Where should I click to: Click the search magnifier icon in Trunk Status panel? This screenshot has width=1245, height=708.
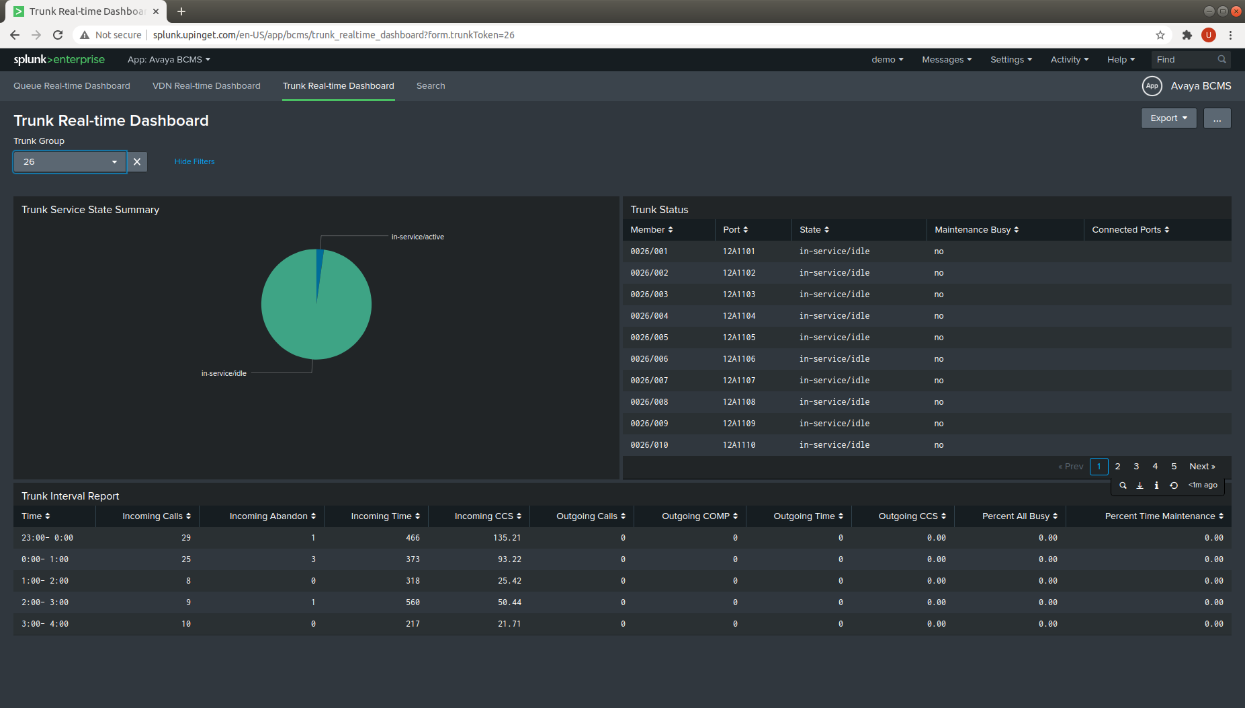pyautogui.click(x=1123, y=485)
